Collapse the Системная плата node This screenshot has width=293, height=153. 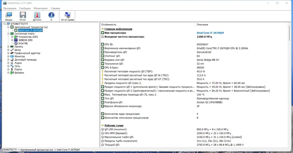click(8, 34)
